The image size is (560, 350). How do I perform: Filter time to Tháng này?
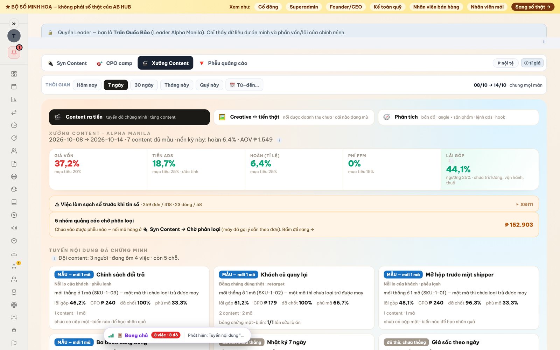click(177, 85)
